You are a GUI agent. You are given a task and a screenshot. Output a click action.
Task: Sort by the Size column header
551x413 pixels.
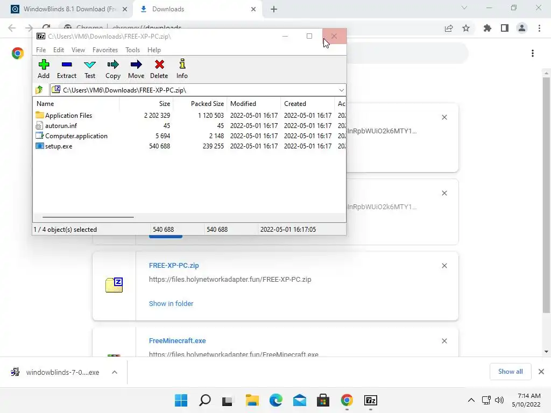point(146,104)
